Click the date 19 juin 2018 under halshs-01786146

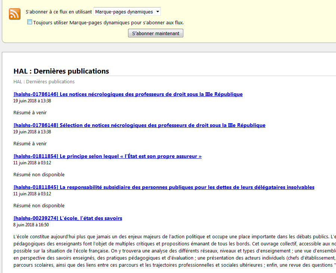32,101
